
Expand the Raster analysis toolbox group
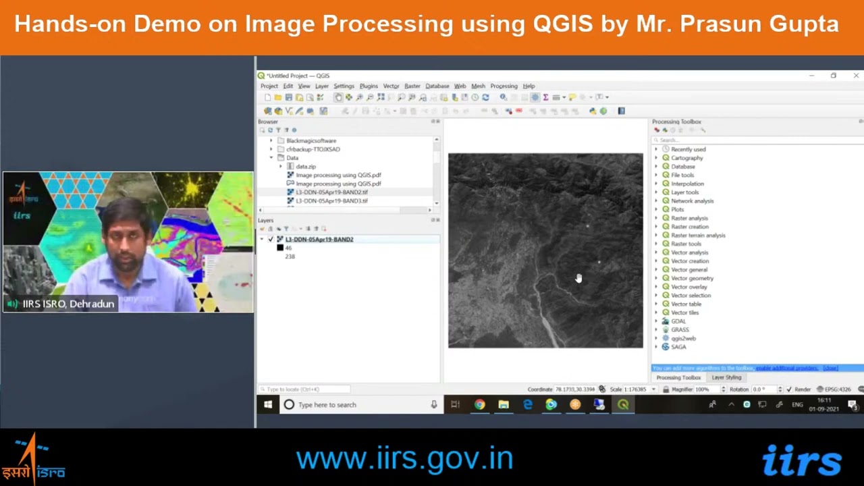(x=656, y=219)
